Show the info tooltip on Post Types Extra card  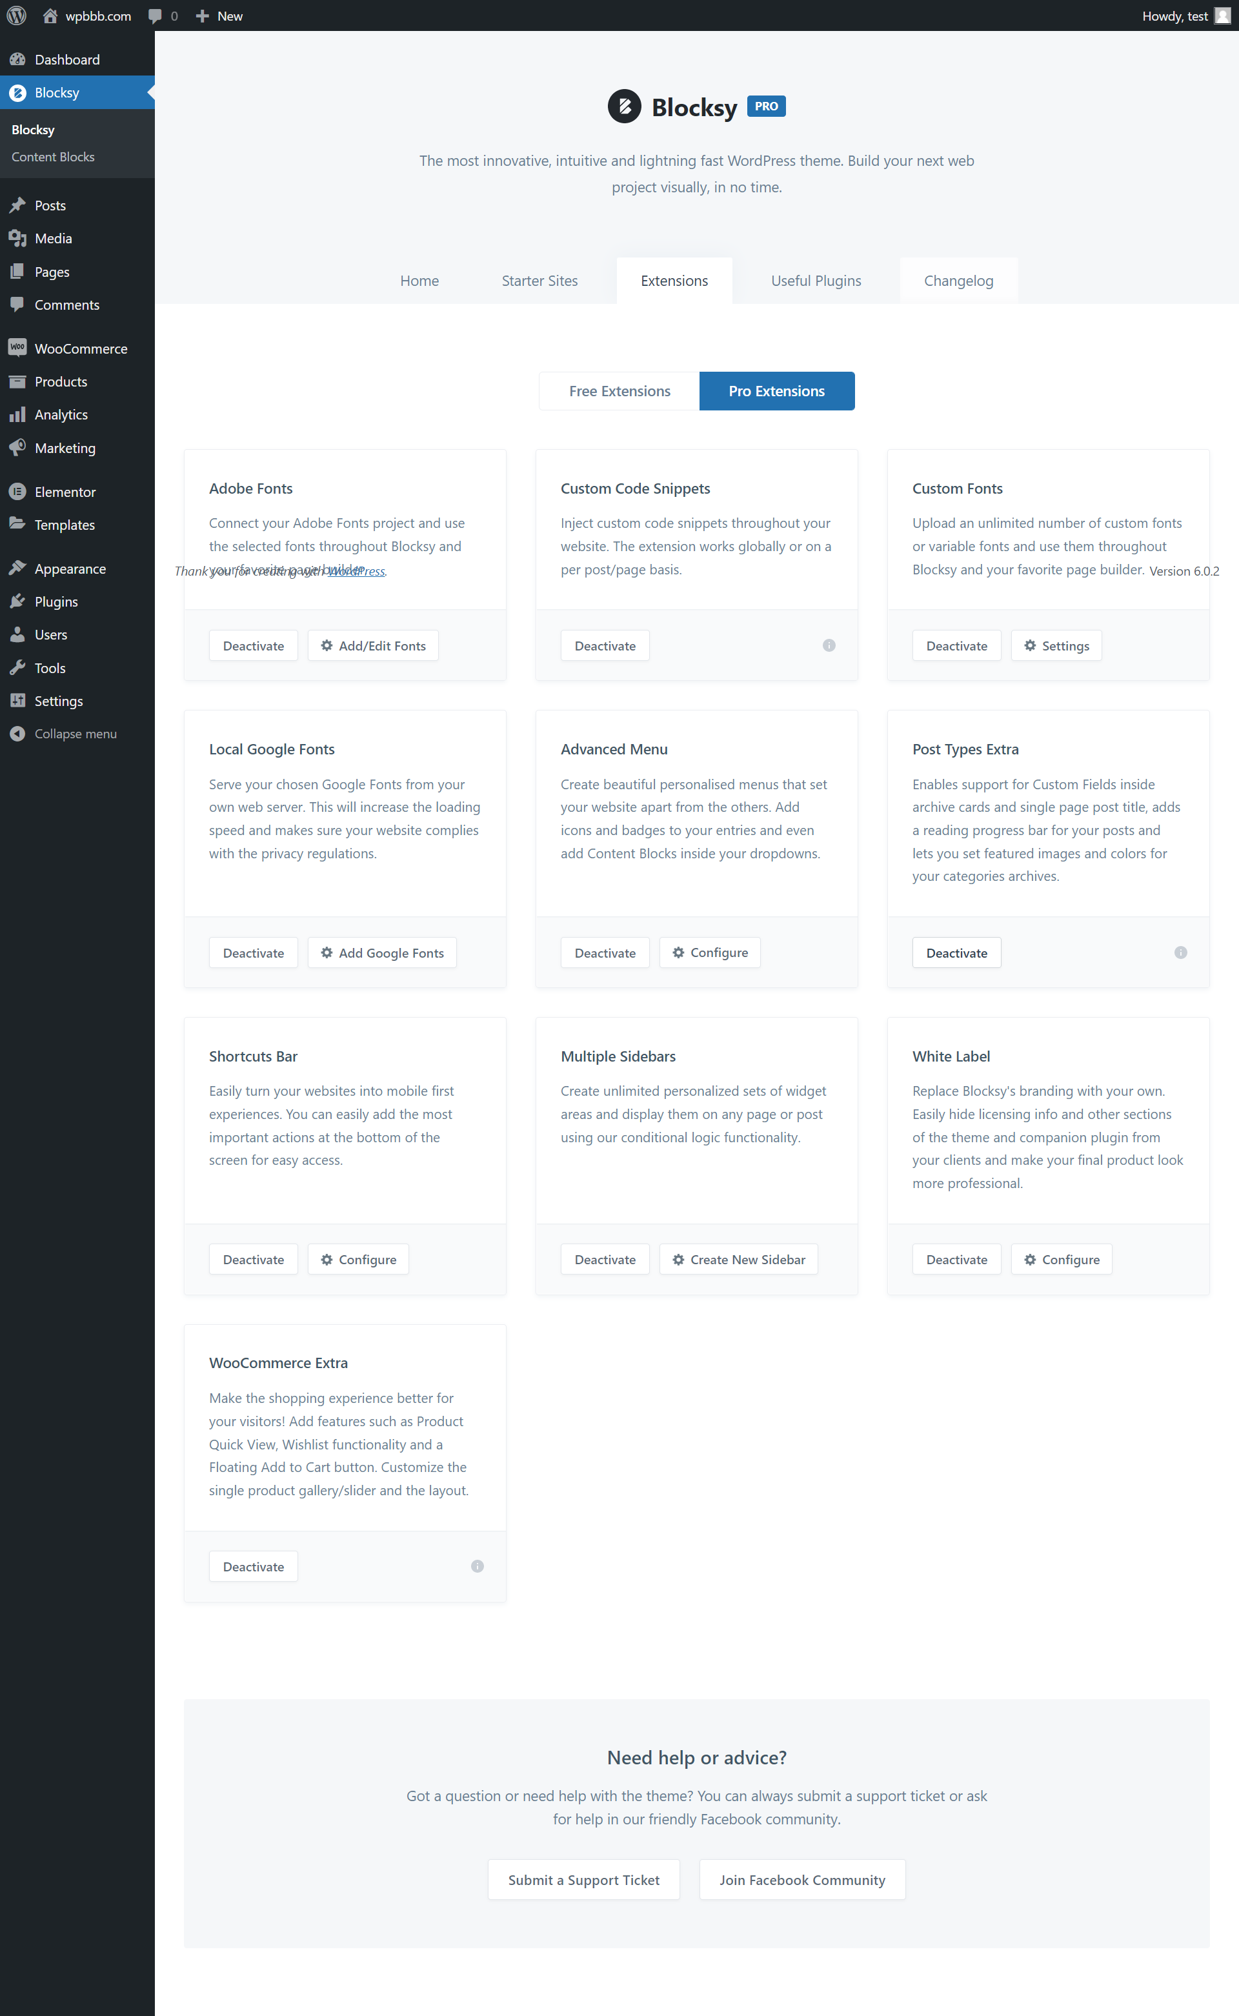click(x=1180, y=953)
